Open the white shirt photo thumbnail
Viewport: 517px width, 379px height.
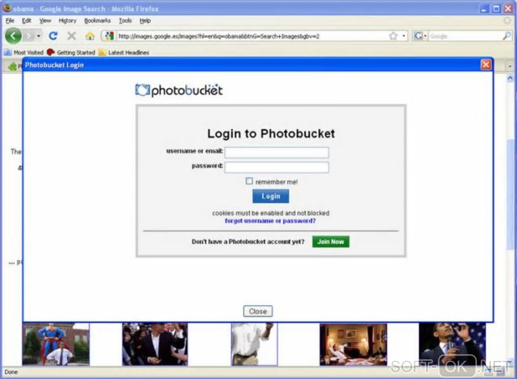pyautogui.click(x=254, y=344)
